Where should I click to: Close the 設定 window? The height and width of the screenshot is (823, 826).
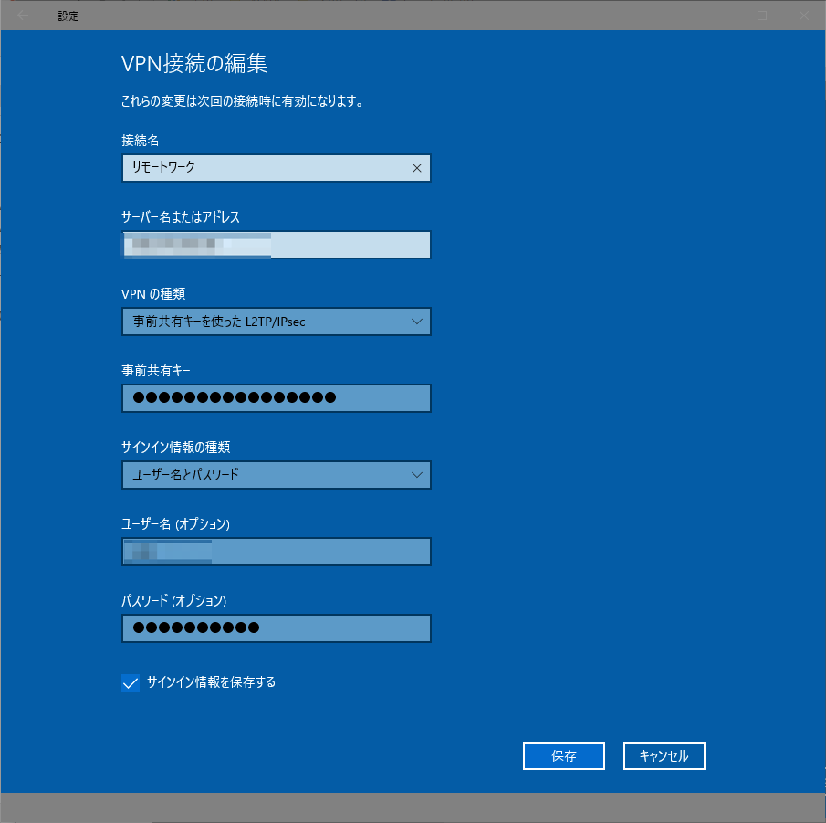(804, 16)
